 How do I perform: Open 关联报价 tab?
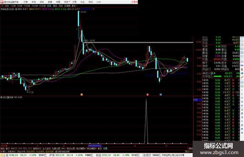point(12,151)
